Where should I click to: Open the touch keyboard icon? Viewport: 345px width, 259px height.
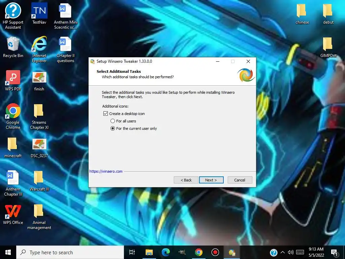300,253
